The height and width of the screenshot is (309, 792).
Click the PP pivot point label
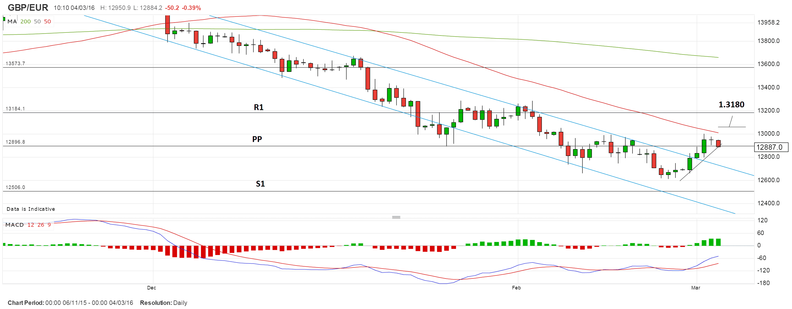click(x=257, y=139)
